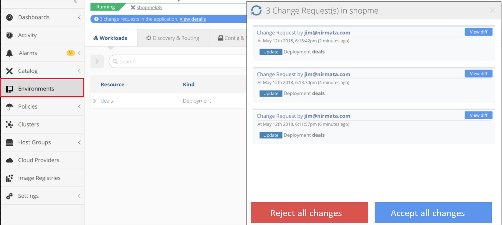Click the info icon in change requests banner

96,19
